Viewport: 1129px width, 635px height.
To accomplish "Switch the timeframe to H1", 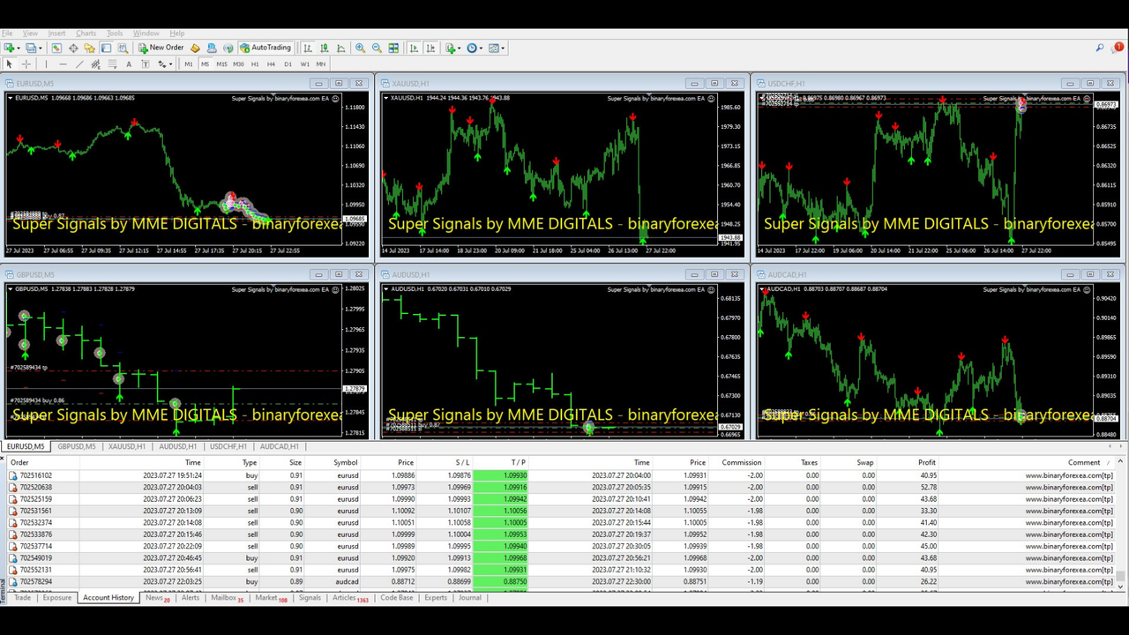I will tap(255, 64).
